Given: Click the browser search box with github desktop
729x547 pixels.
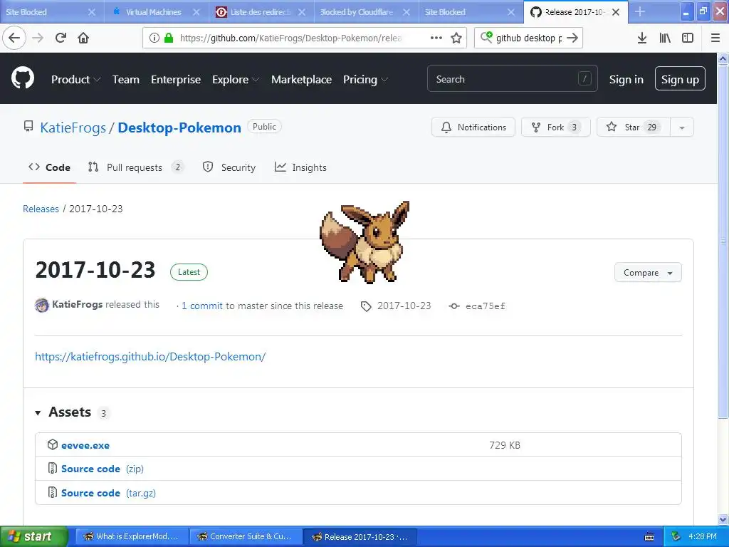Looking at the screenshot, I should (528, 38).
